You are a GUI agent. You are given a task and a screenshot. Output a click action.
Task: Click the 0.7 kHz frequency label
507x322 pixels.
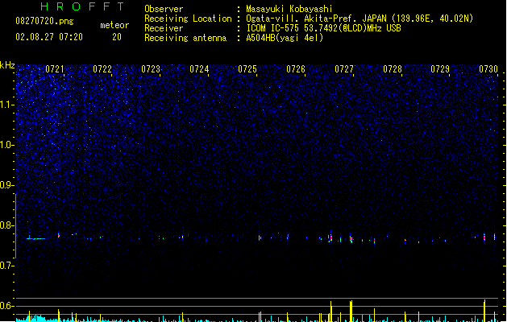6,266
